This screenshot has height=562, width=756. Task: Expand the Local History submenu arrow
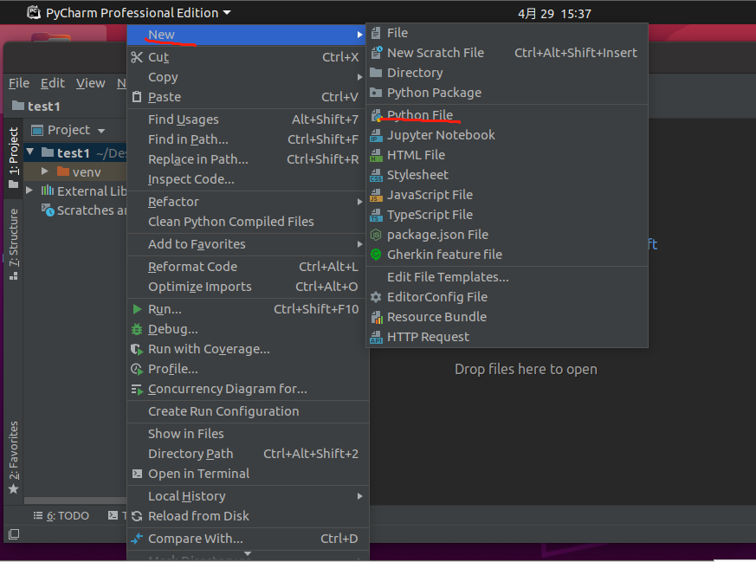tap(359, 496)
